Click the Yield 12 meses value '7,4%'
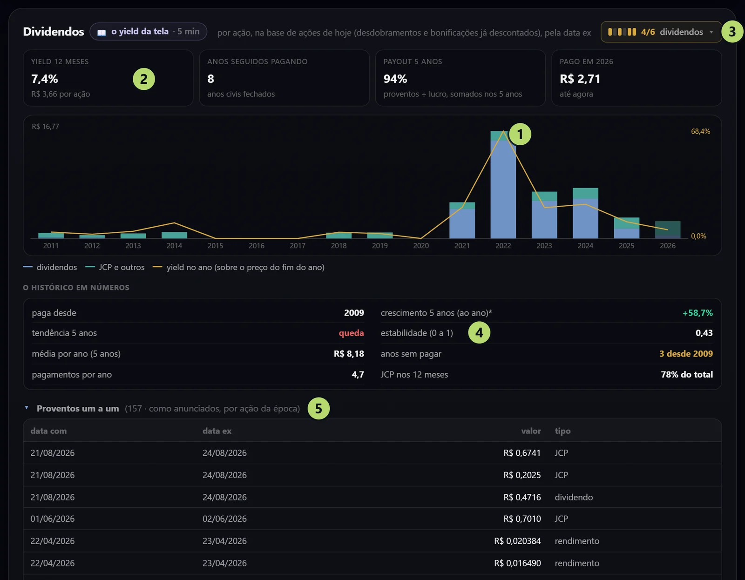The width and height of the screenshot is (745, 580). click(x=45, y=79)
